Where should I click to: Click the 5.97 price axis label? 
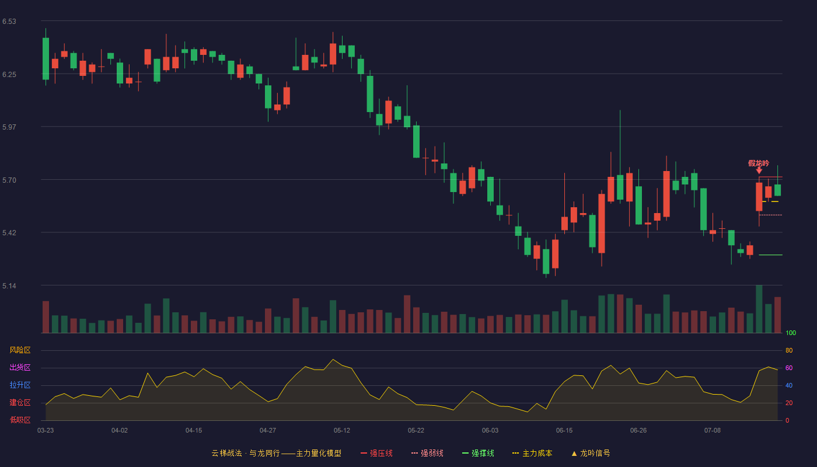click(9, 127)
